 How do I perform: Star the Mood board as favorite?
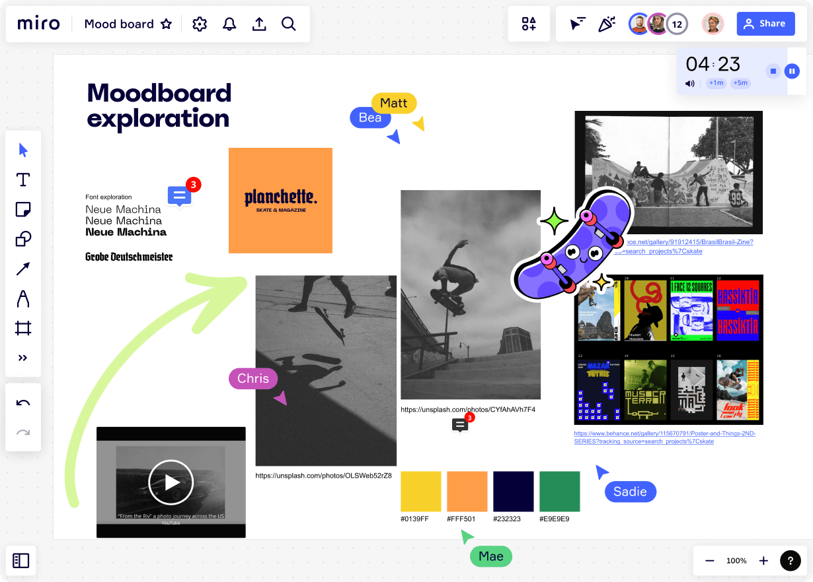point(167,24)
